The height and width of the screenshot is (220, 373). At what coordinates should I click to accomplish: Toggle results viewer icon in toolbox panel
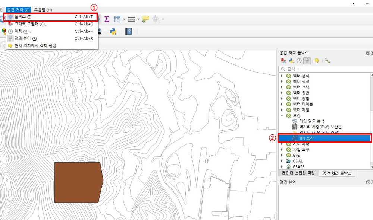pyautogui.click(x=307, y=61)
